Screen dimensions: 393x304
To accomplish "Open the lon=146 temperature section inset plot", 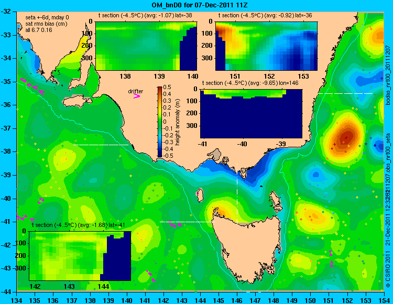I will pyautogui.click(x=251, y=114).
